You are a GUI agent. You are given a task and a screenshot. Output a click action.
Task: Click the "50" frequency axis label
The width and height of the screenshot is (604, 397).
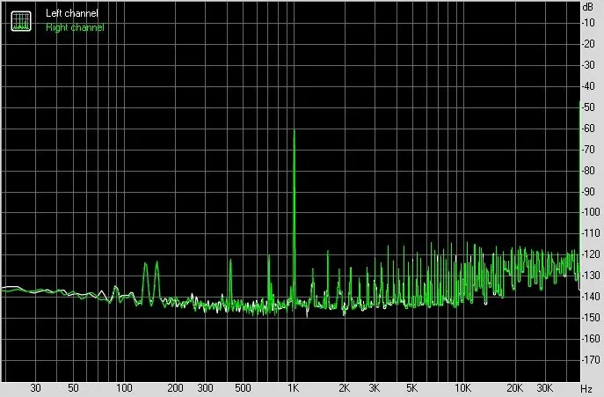(73, 387)
